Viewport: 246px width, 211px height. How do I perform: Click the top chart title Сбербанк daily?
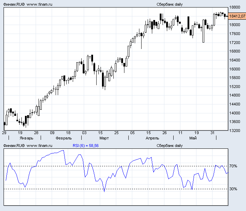point(170,4)
